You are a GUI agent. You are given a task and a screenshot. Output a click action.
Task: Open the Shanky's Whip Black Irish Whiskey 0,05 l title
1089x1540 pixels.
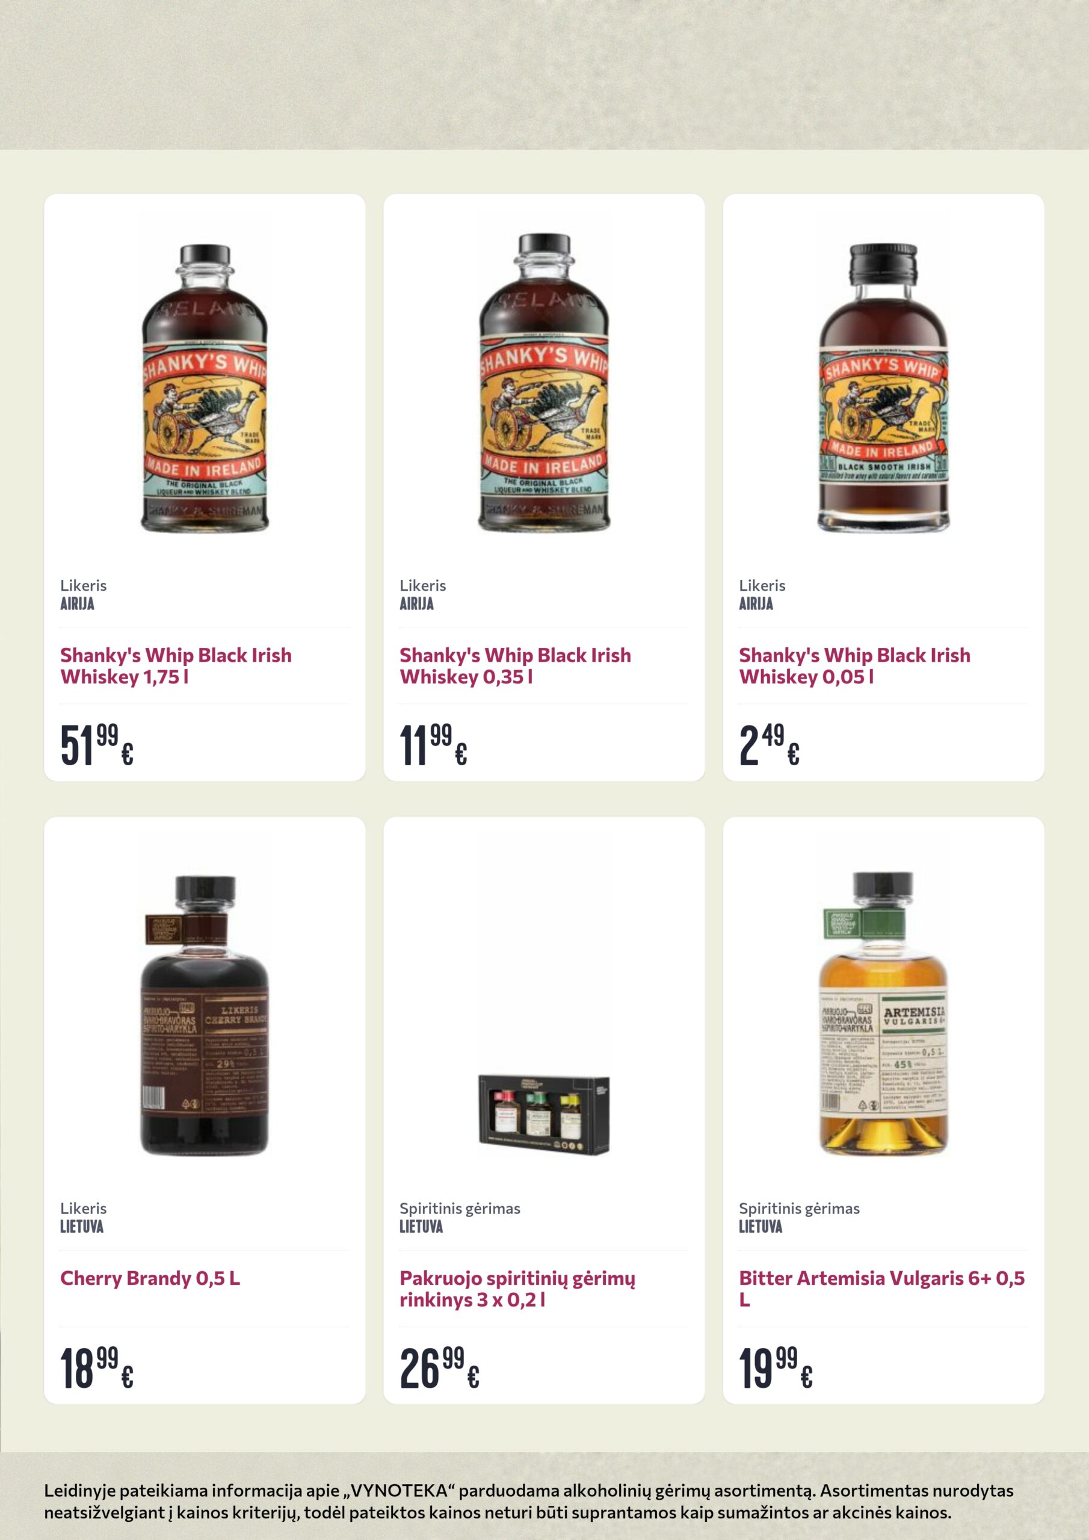(855, 665)
